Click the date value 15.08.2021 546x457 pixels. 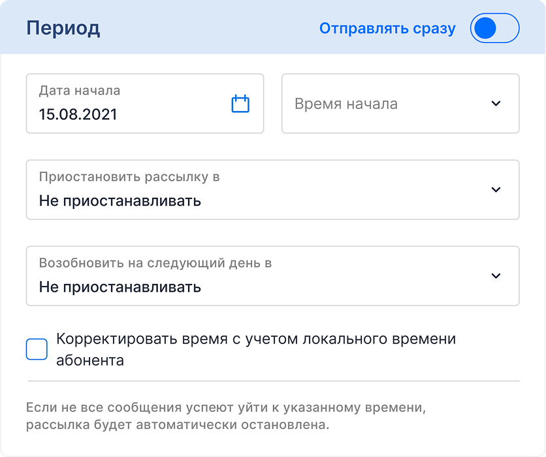(x=78, y=114)
